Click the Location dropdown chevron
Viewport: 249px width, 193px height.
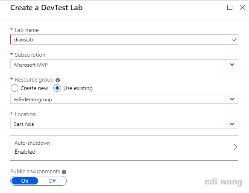(232, 124)
